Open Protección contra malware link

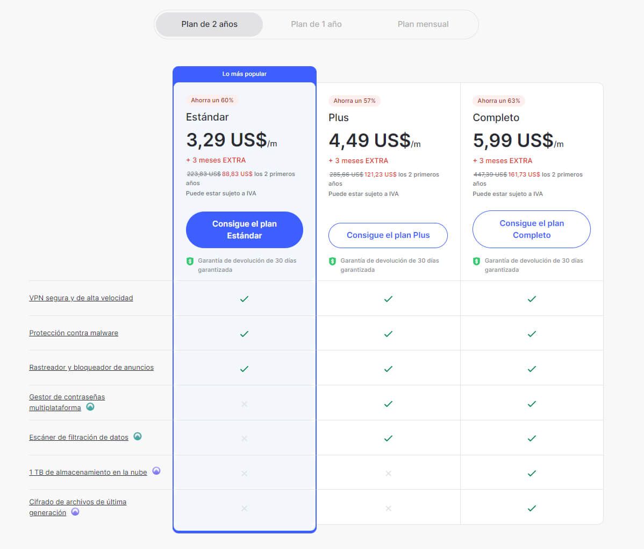click(x=74, y=333)
